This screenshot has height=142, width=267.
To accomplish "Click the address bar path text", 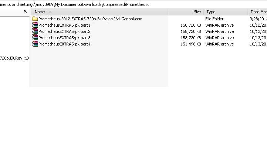I will [x=75, y=4].
